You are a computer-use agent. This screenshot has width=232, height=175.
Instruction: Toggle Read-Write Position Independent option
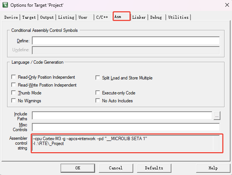click(14, 85)
